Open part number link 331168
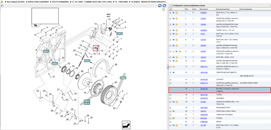The image size is (271, 130). click(203, 125)
